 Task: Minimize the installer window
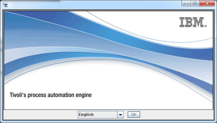[x=186, y=4]
